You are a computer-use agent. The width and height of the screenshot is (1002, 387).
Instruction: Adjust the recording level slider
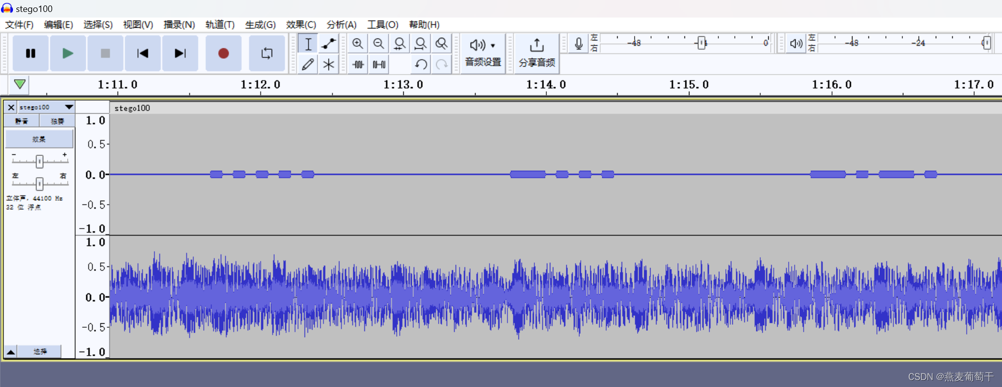click(701, 43)
